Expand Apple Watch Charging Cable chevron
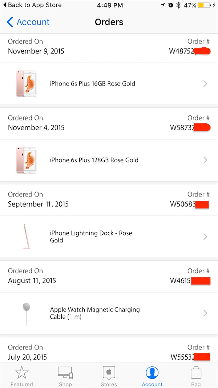Screen dimensions: 218x388 [x=205, y=313]
